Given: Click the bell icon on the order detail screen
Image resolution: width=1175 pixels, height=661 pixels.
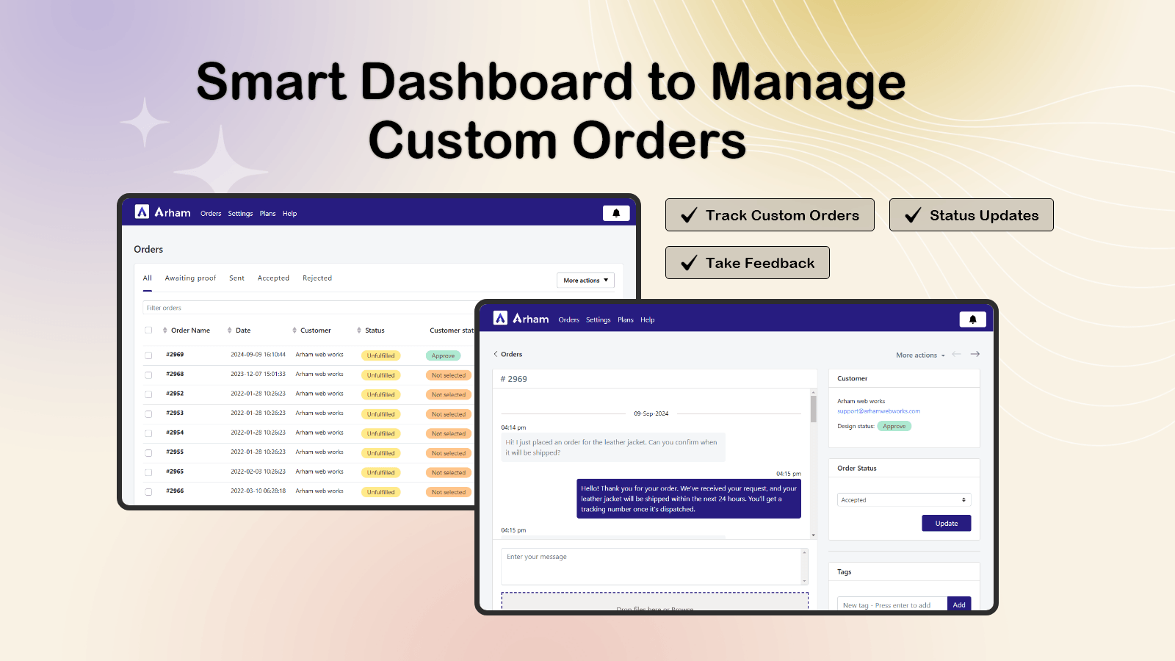Looking at the screenshot, I should [x=974, y=319].
